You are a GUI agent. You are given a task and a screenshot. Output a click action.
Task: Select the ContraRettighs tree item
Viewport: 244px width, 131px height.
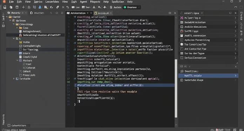click(32, 46)
